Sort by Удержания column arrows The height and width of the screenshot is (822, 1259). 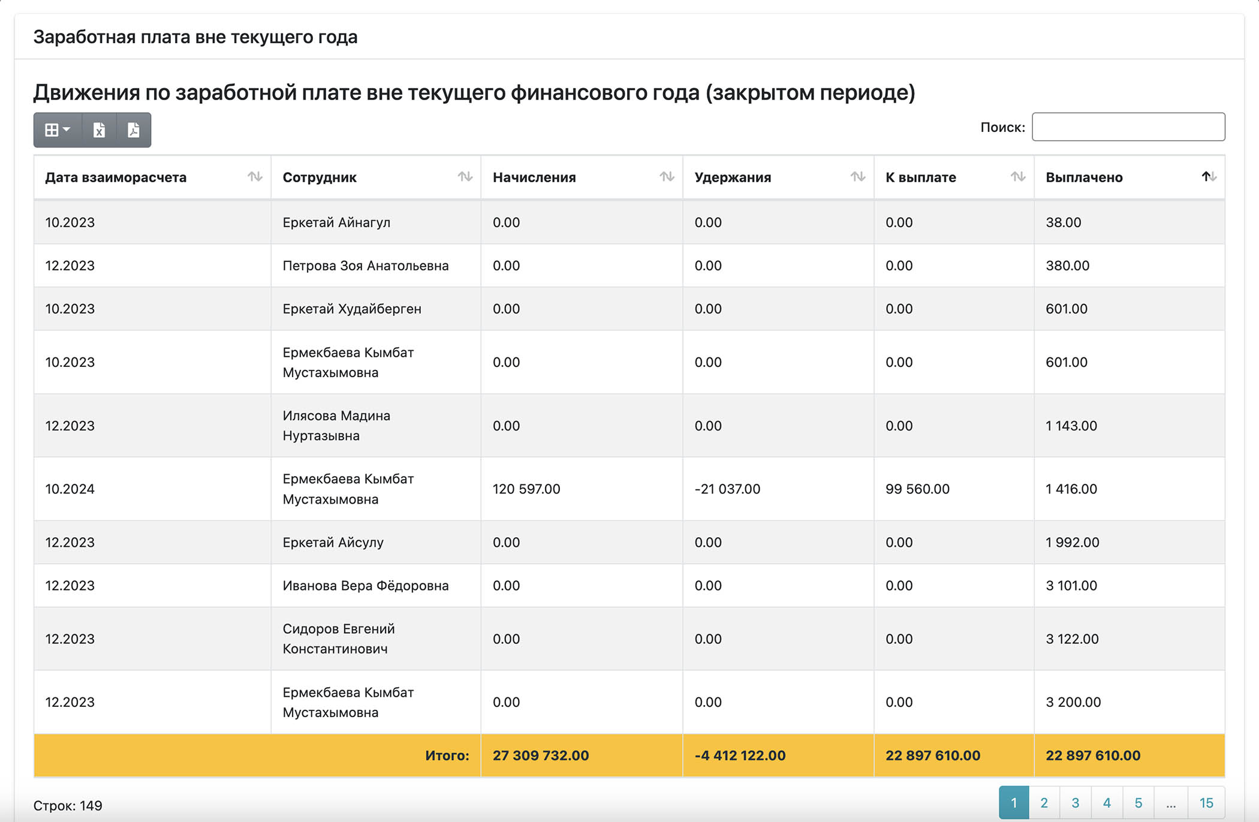(x=858, y=177)
